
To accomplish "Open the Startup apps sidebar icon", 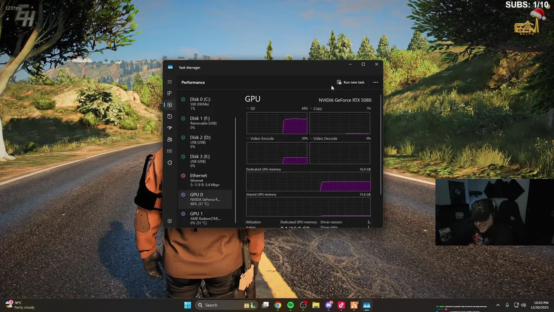I will (170, 128).
